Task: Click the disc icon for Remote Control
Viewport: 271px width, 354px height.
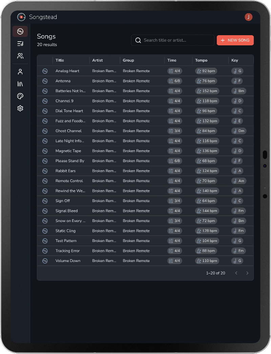Action: point(45,181)
